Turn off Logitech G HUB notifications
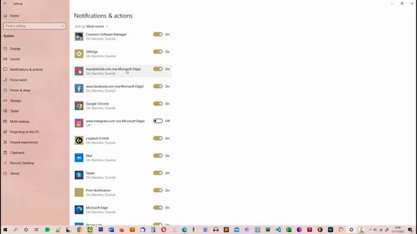Screen dimensions: 417x234 coord(158,138)
